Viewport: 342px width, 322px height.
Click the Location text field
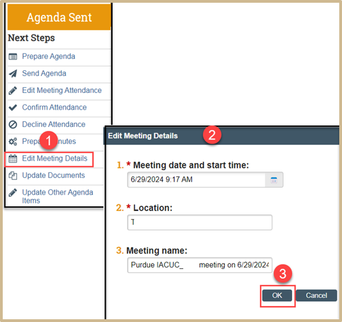tap(200, 222)
